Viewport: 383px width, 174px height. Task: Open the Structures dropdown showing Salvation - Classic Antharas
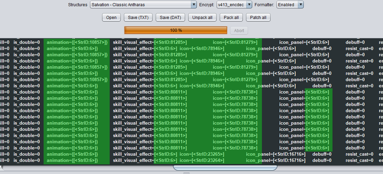(143, 5)
